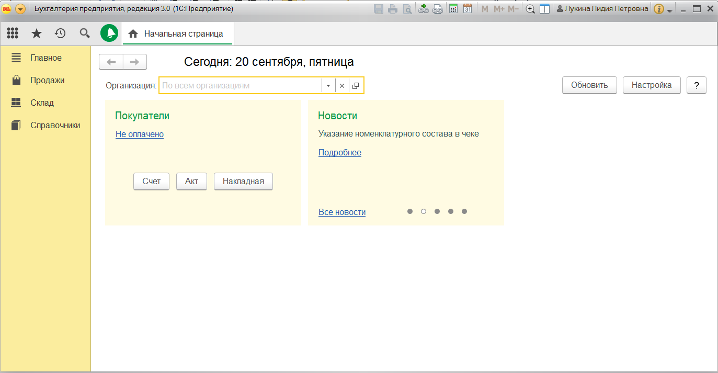The image size is (718, 373).
Task: Open Favorites star icon
Action: point(37,33)
